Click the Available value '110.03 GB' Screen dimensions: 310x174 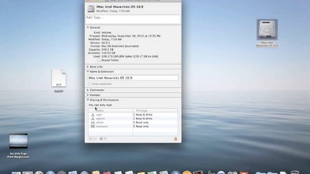coord(108,53)
